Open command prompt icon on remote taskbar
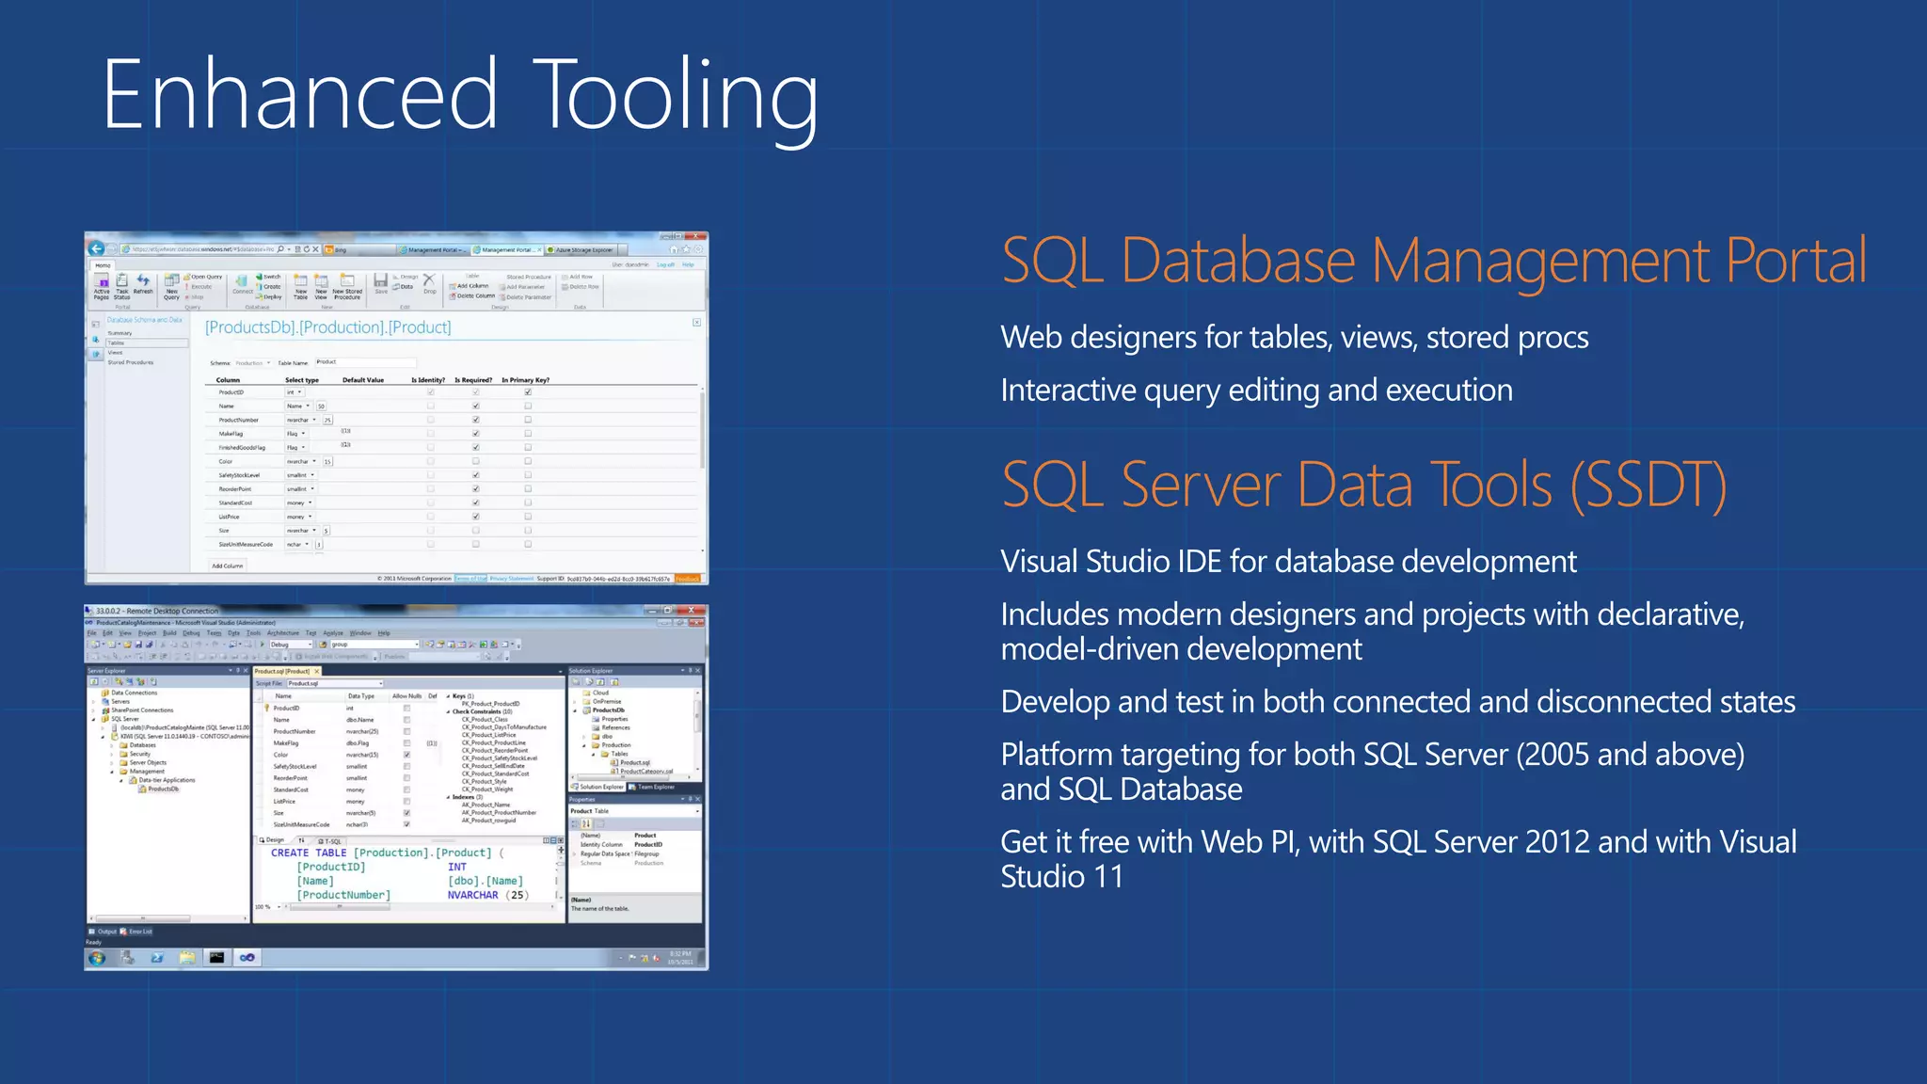Viewport: 1927px width, 1084px height. pos(217,958)
